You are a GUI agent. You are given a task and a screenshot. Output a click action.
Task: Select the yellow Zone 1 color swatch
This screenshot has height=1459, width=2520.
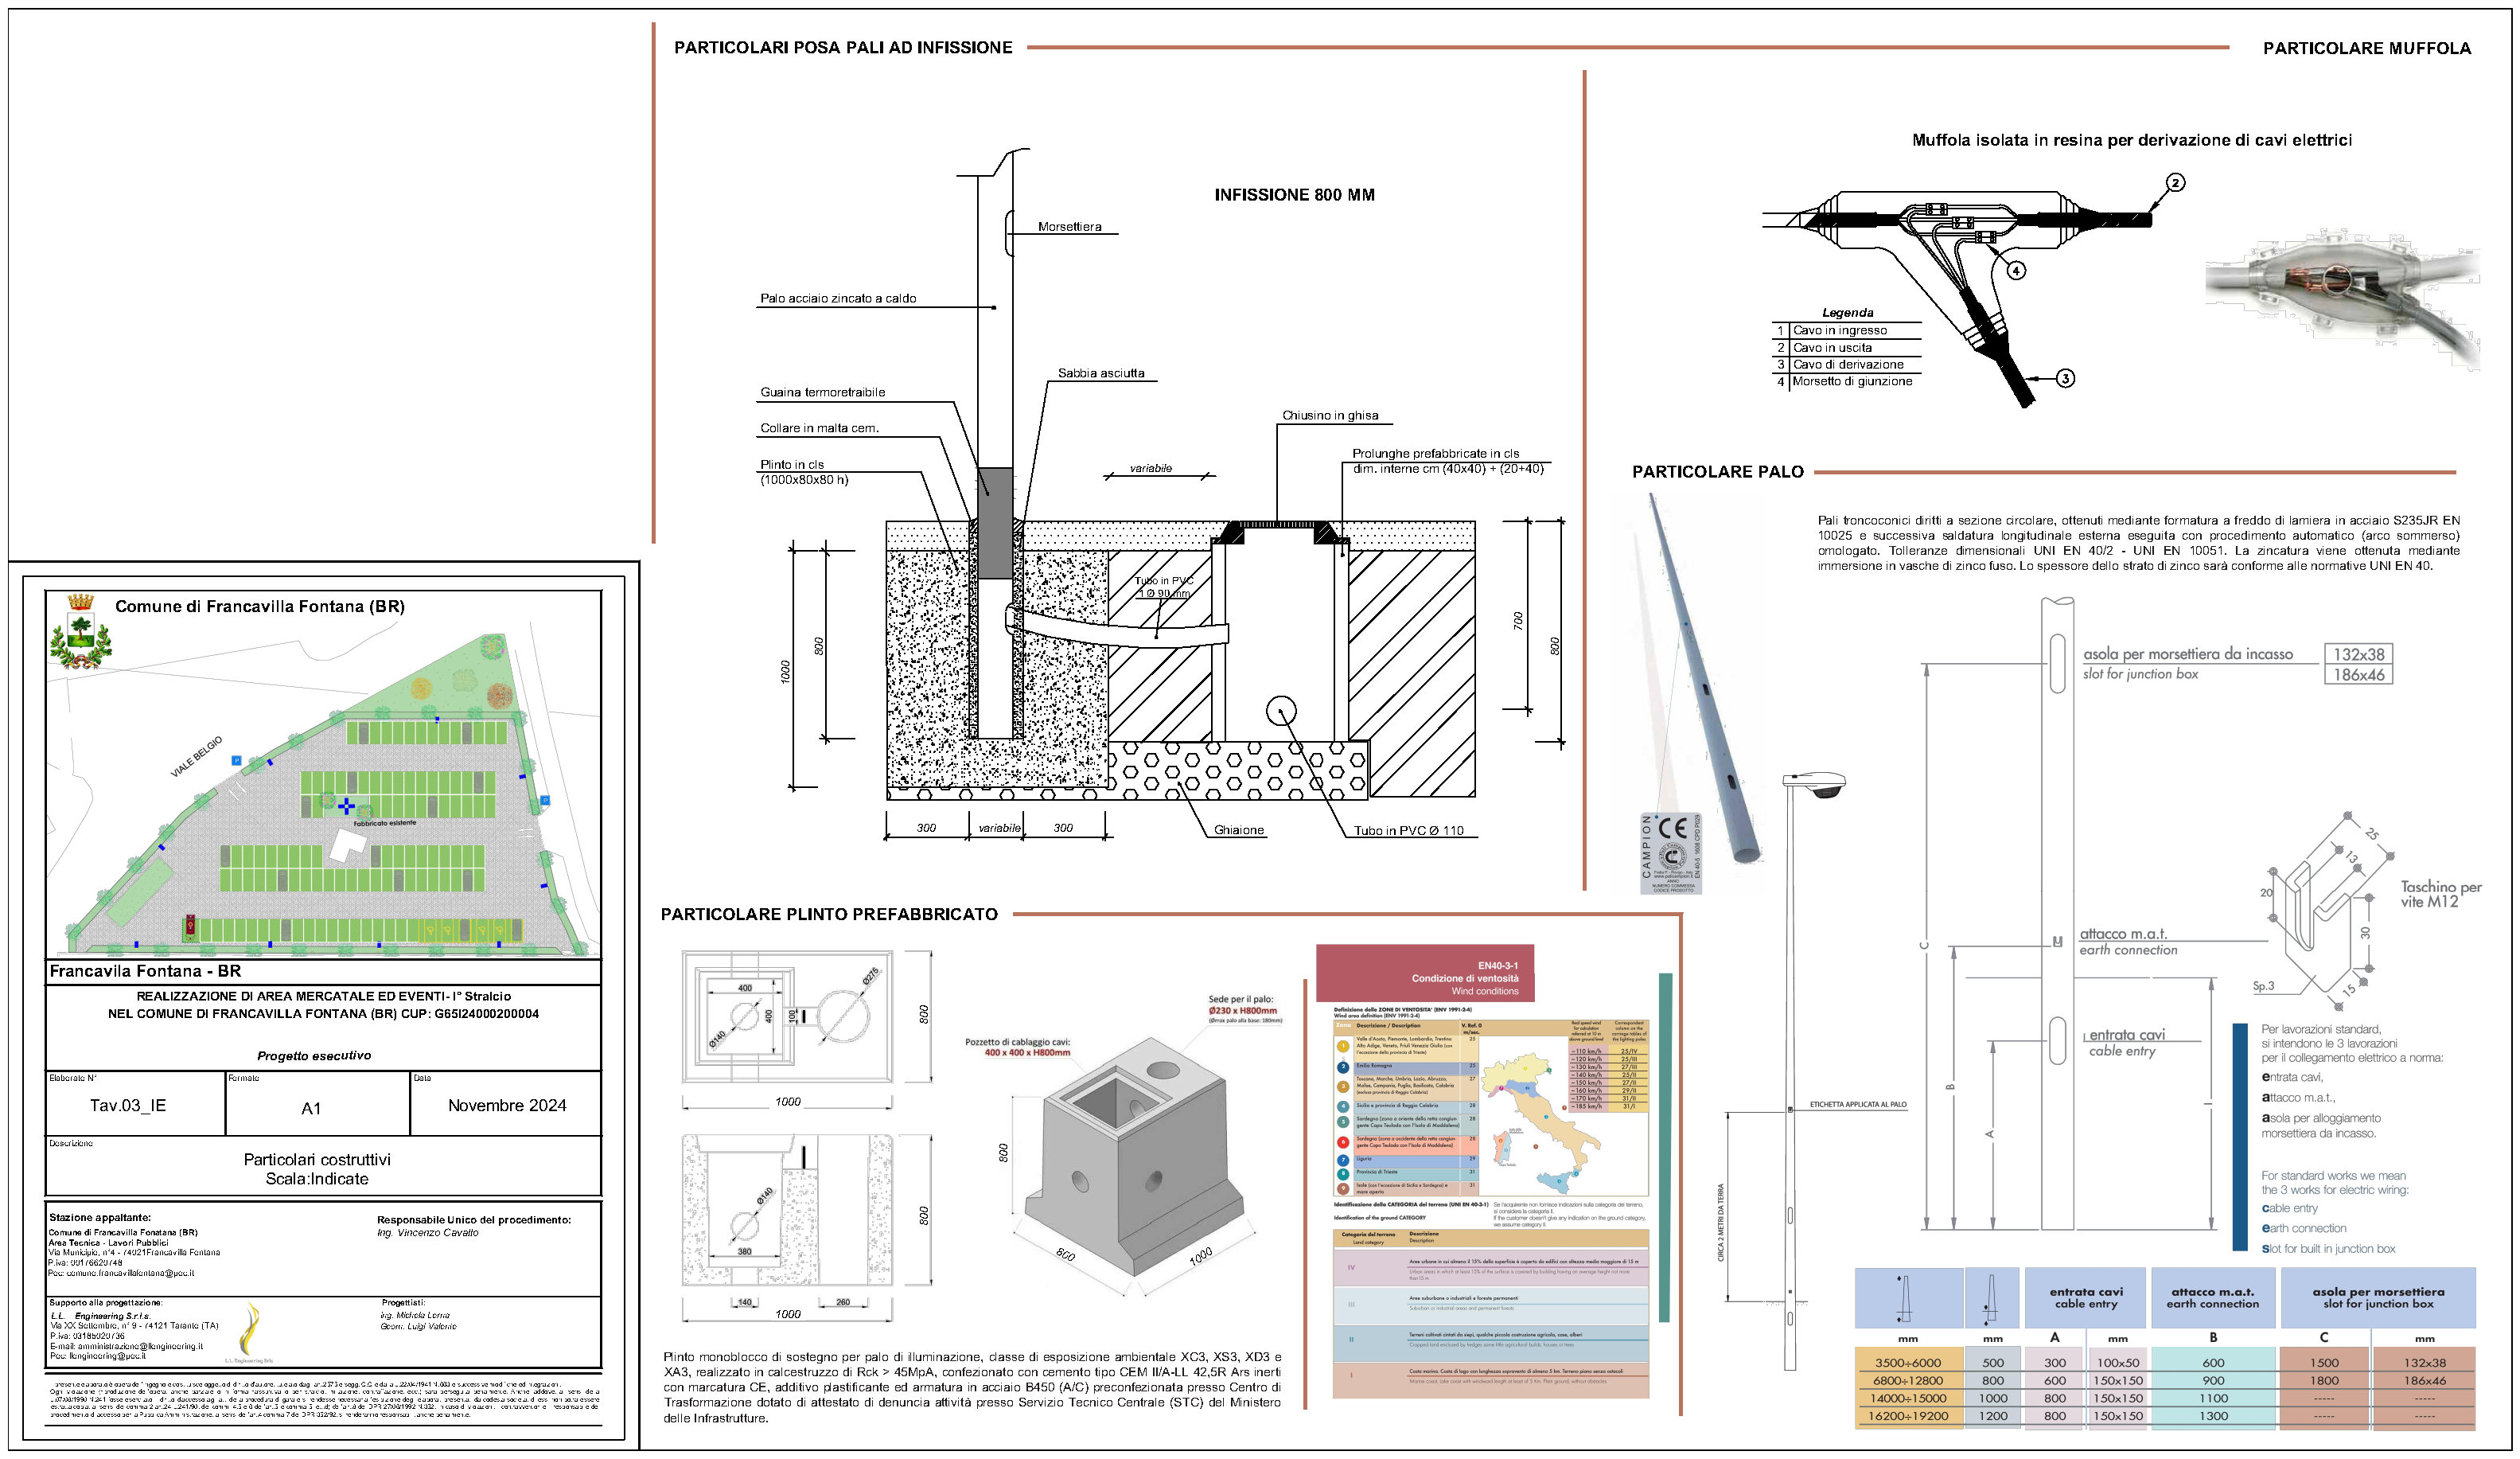1343,1045
